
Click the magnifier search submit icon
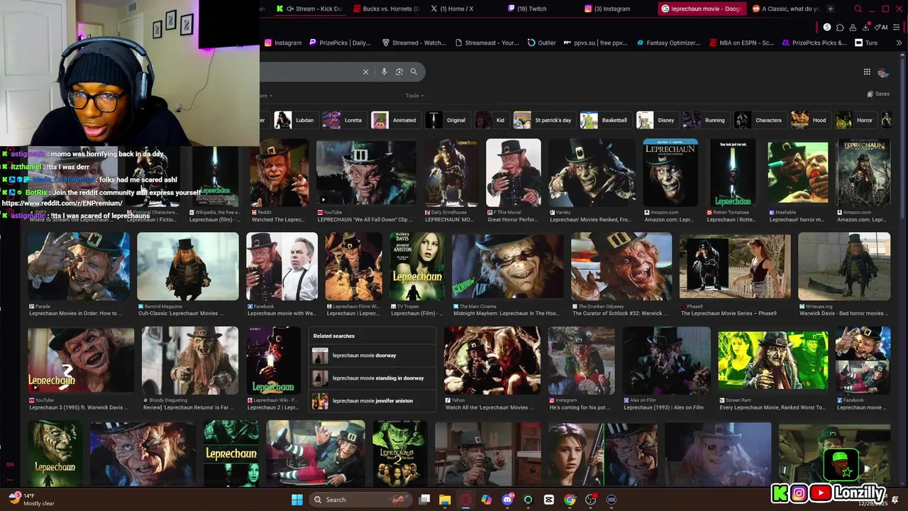[x=414, y=72]
